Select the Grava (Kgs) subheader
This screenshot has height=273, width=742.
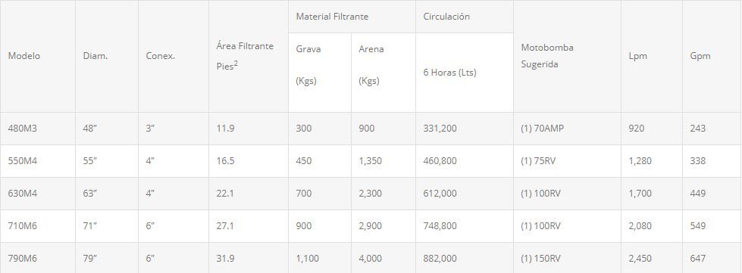308,65
